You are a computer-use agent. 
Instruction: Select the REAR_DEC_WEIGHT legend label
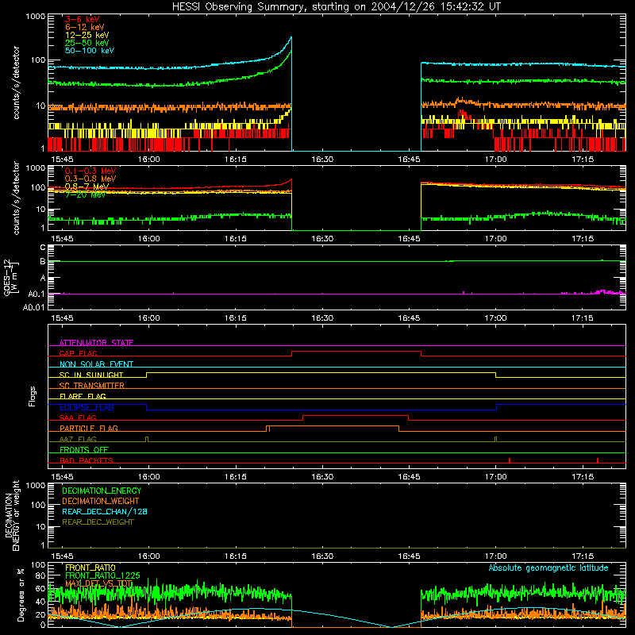(98, 522)
